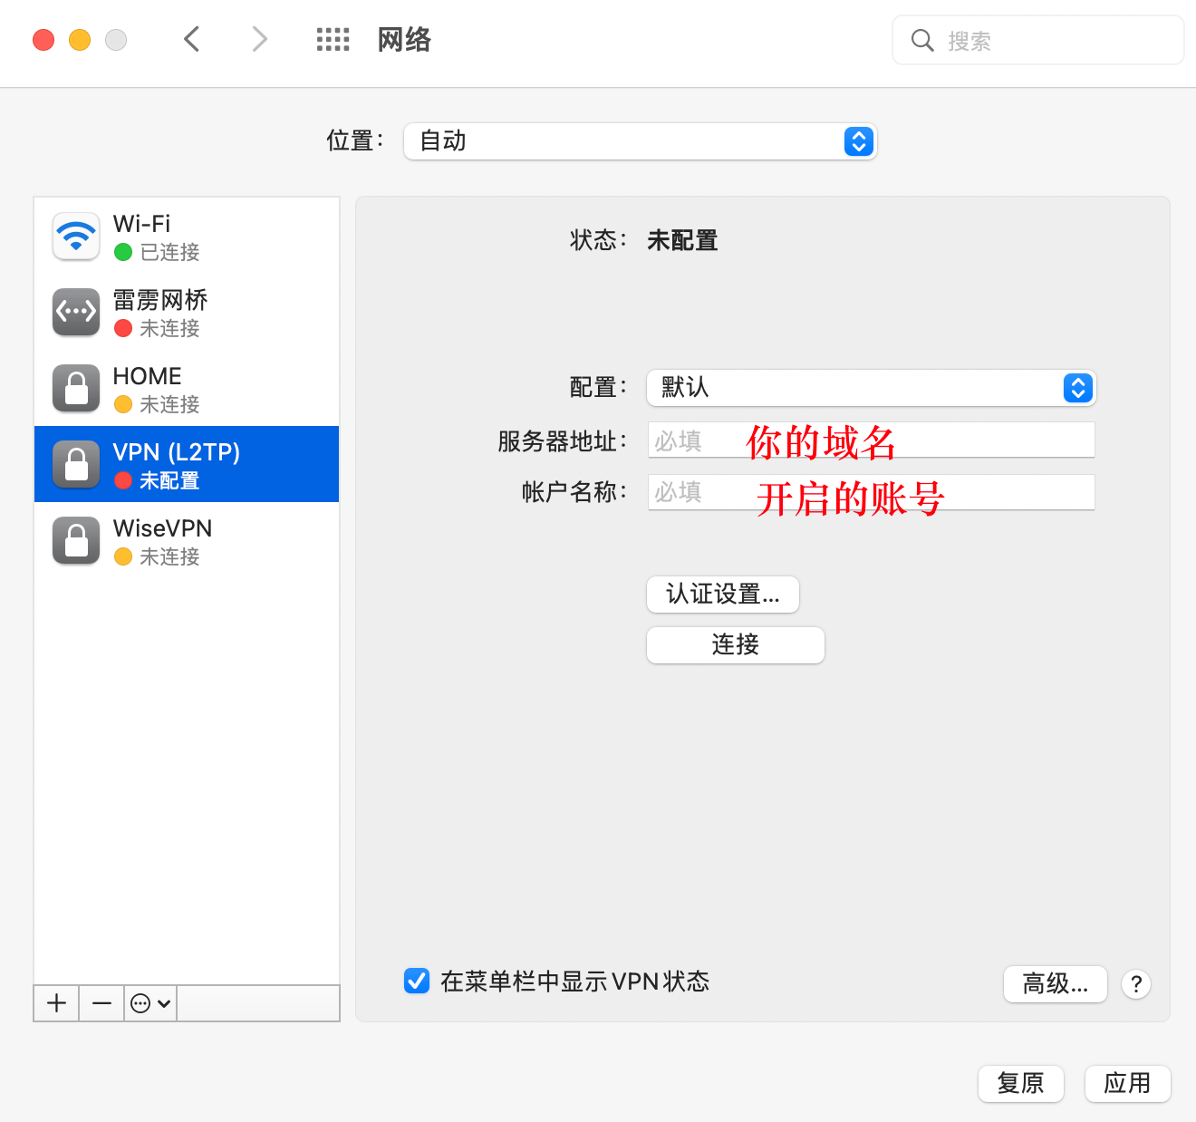Remove selected service with minus button
1196x1122 pixels.
tap(101, 1003)
